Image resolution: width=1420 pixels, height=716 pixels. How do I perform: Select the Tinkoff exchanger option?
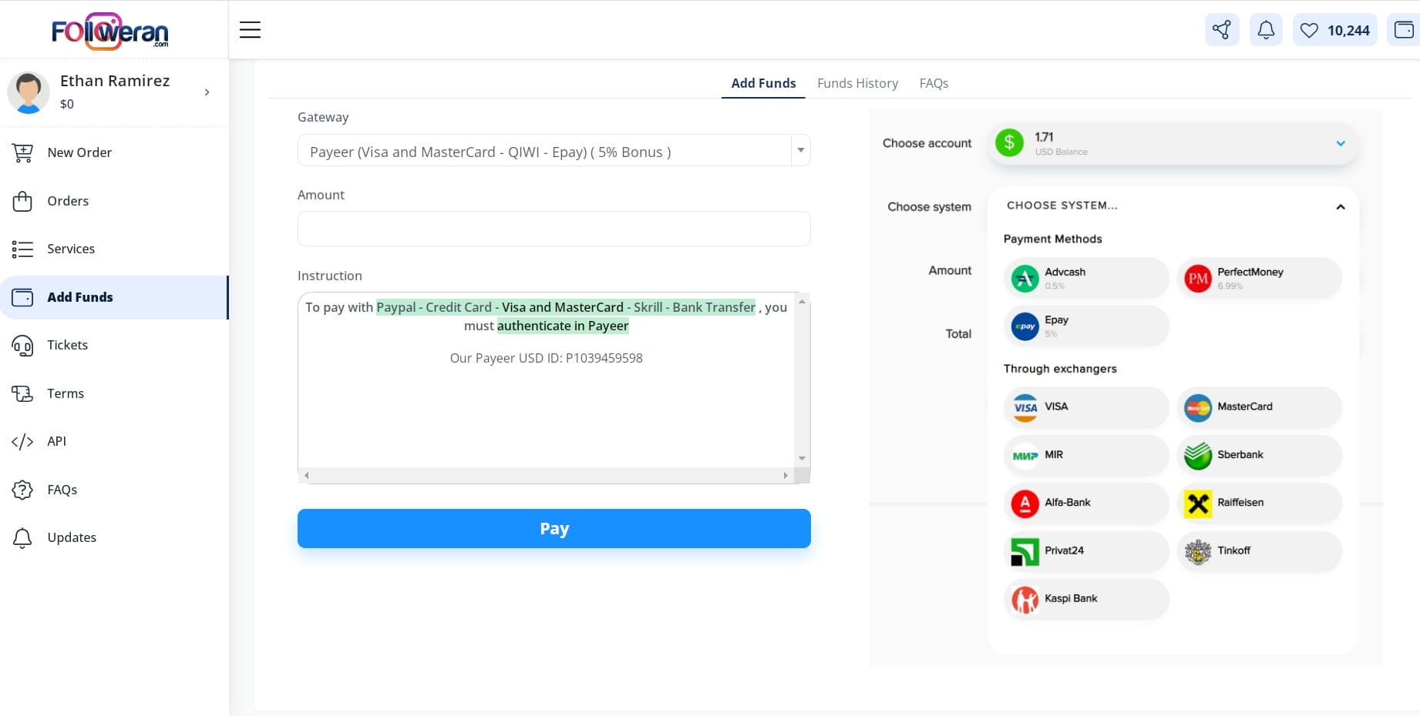(1258, 551)
